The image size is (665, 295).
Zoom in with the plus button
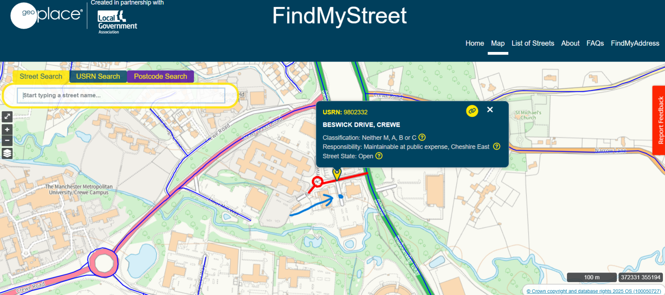pos(7,130)
